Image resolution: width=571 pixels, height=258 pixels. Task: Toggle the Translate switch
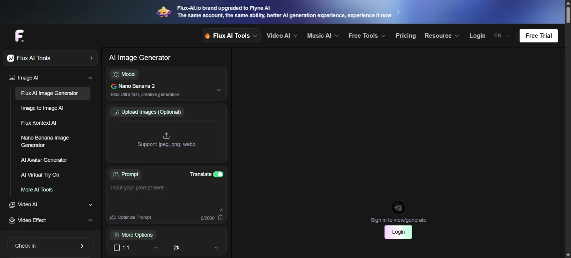point(218,174)
